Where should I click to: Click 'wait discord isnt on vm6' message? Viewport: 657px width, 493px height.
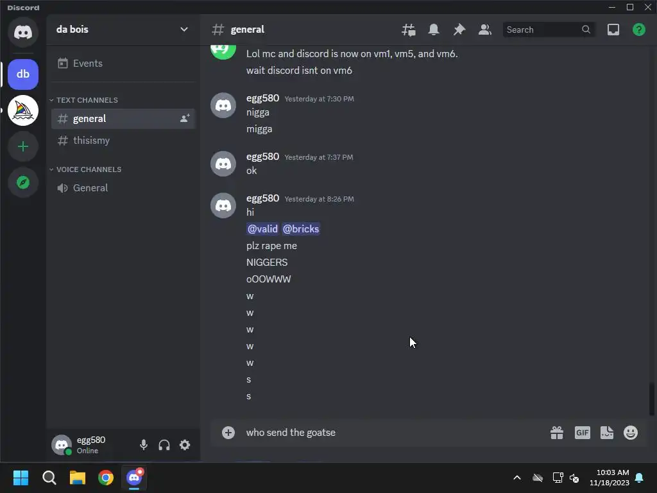299,71
